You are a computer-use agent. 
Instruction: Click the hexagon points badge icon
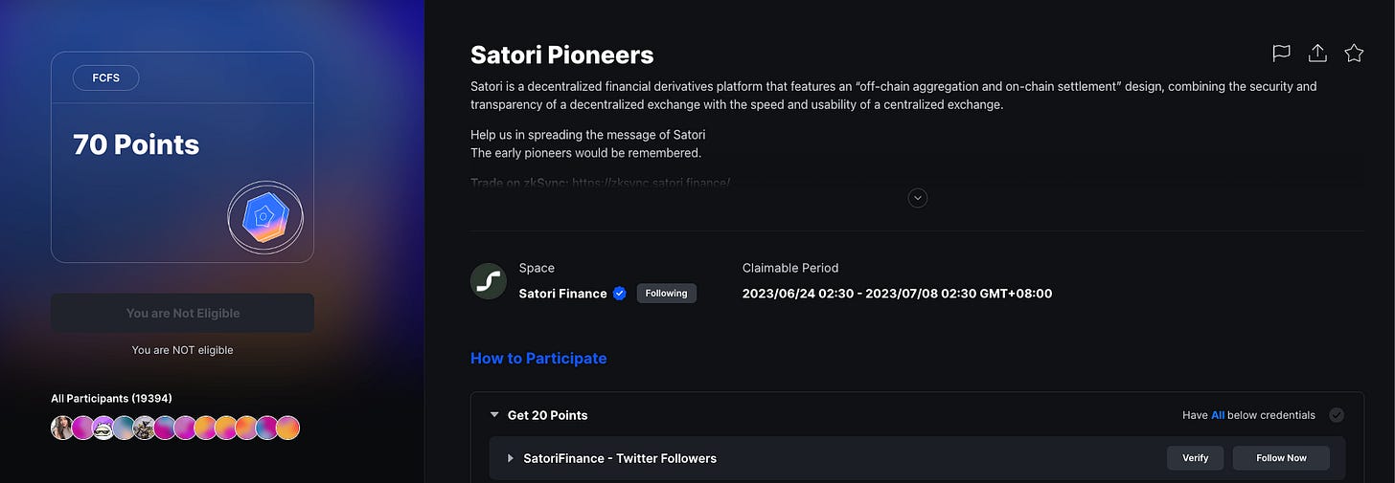point(264,217)
